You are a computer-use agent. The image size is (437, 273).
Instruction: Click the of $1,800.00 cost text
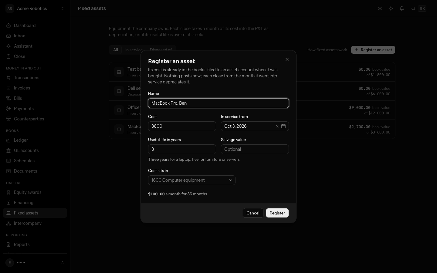point(378,75)
